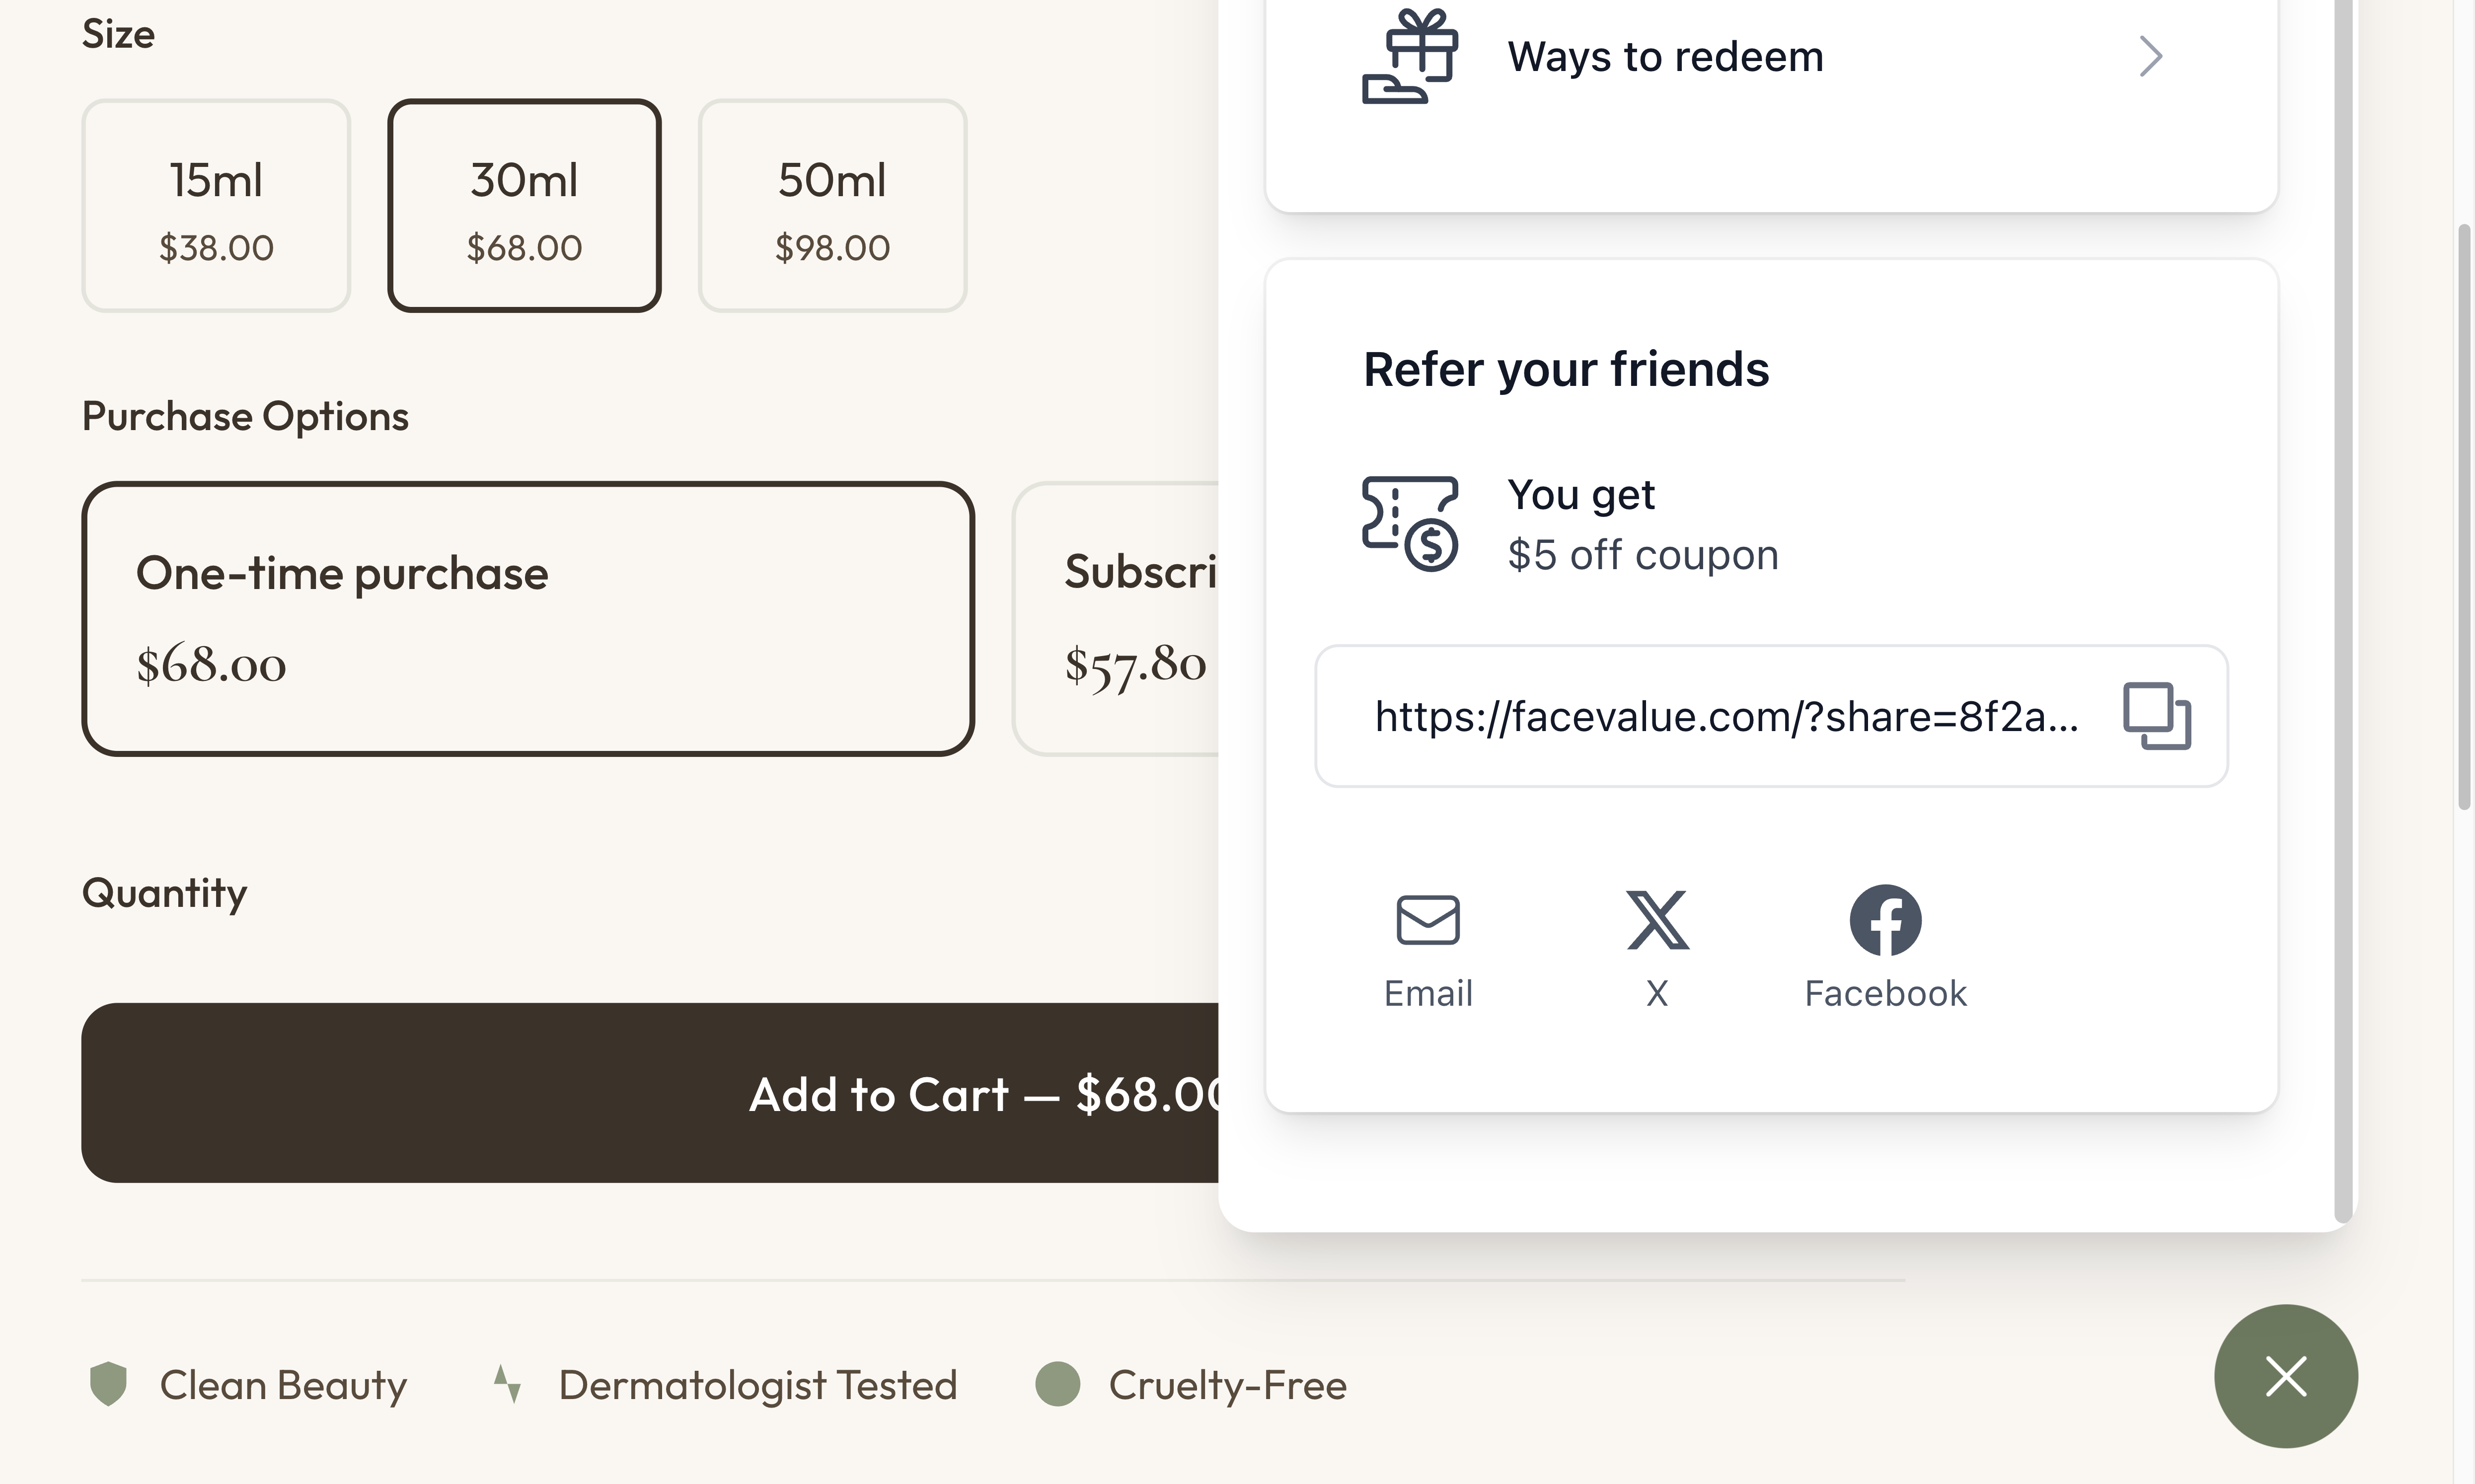
Task: Expand Ways to redeem chevron arrow
Action: click(2151, 57)
